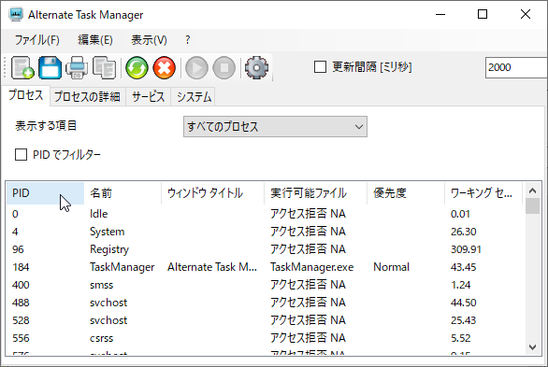The height and width of the screenshot is (367, 548).
Task: Select the smss process name
Action: 101,285
